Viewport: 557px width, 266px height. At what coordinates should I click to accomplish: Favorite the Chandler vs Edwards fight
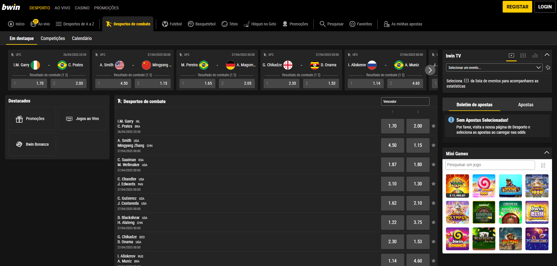434,184
